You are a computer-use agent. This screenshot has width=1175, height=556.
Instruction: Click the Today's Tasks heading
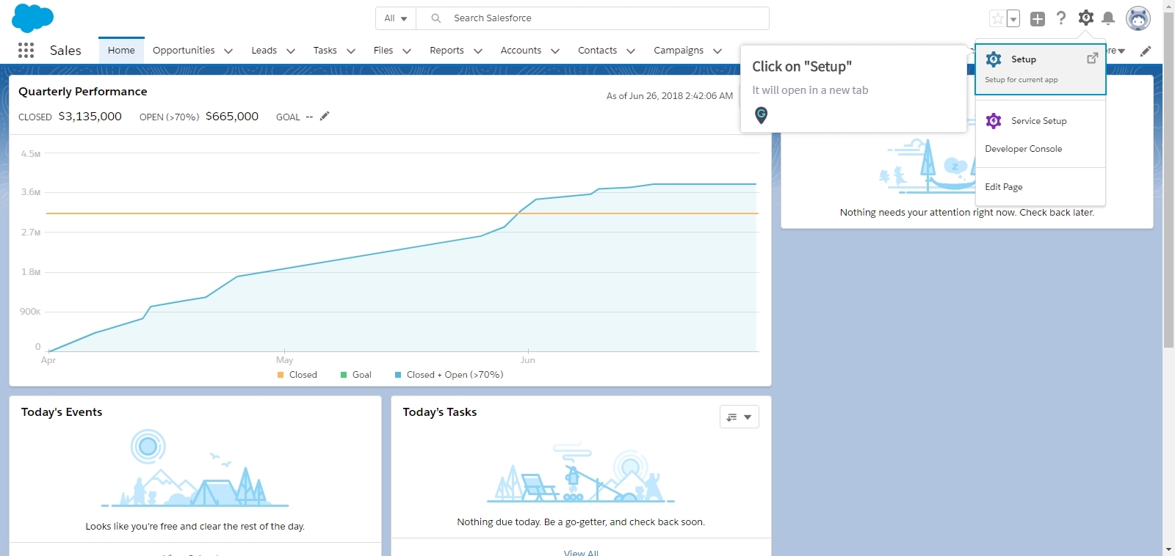[440, 412]
